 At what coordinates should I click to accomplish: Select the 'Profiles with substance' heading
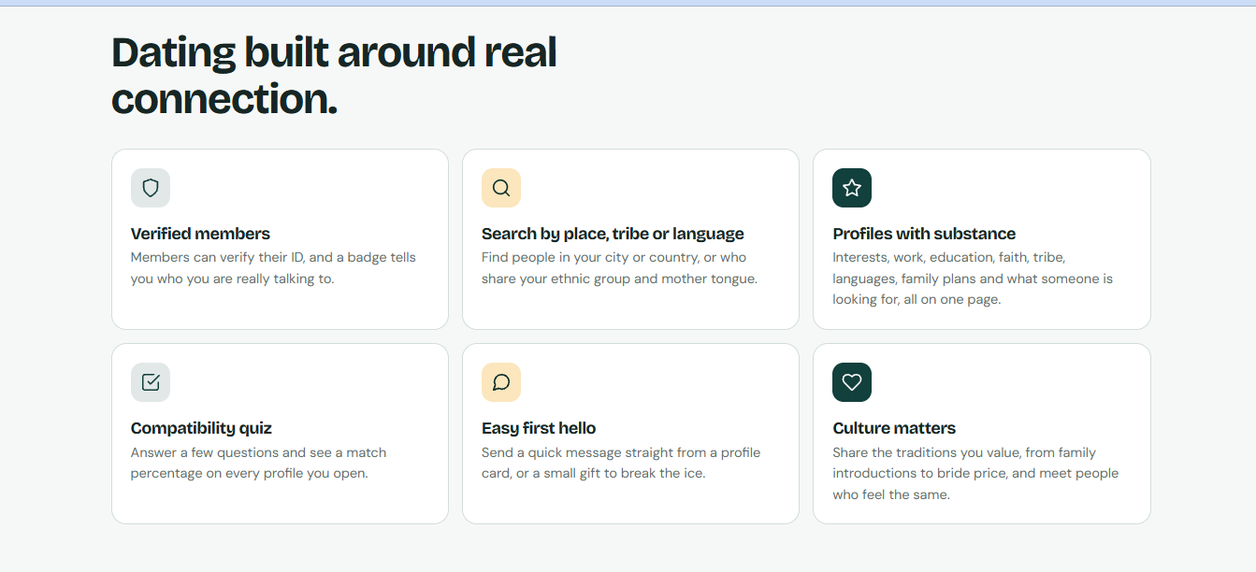click(x=924, y=234)
